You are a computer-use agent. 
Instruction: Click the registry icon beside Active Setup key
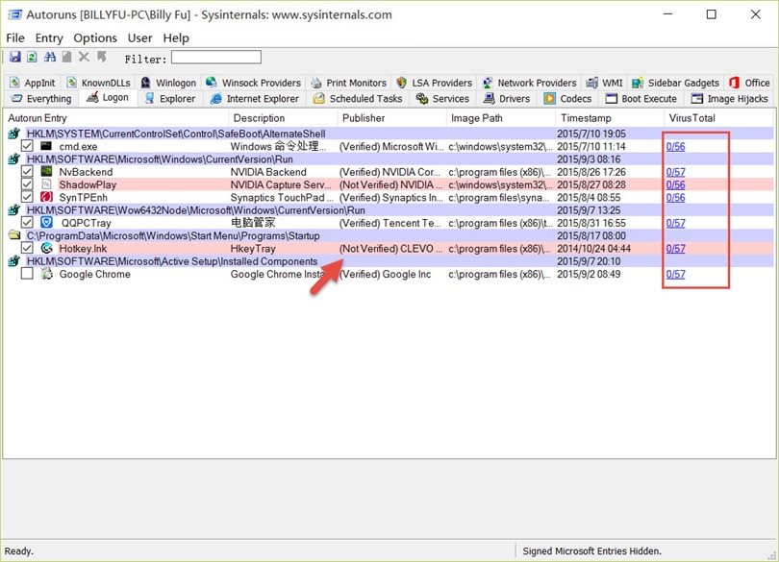coord(13,261)
